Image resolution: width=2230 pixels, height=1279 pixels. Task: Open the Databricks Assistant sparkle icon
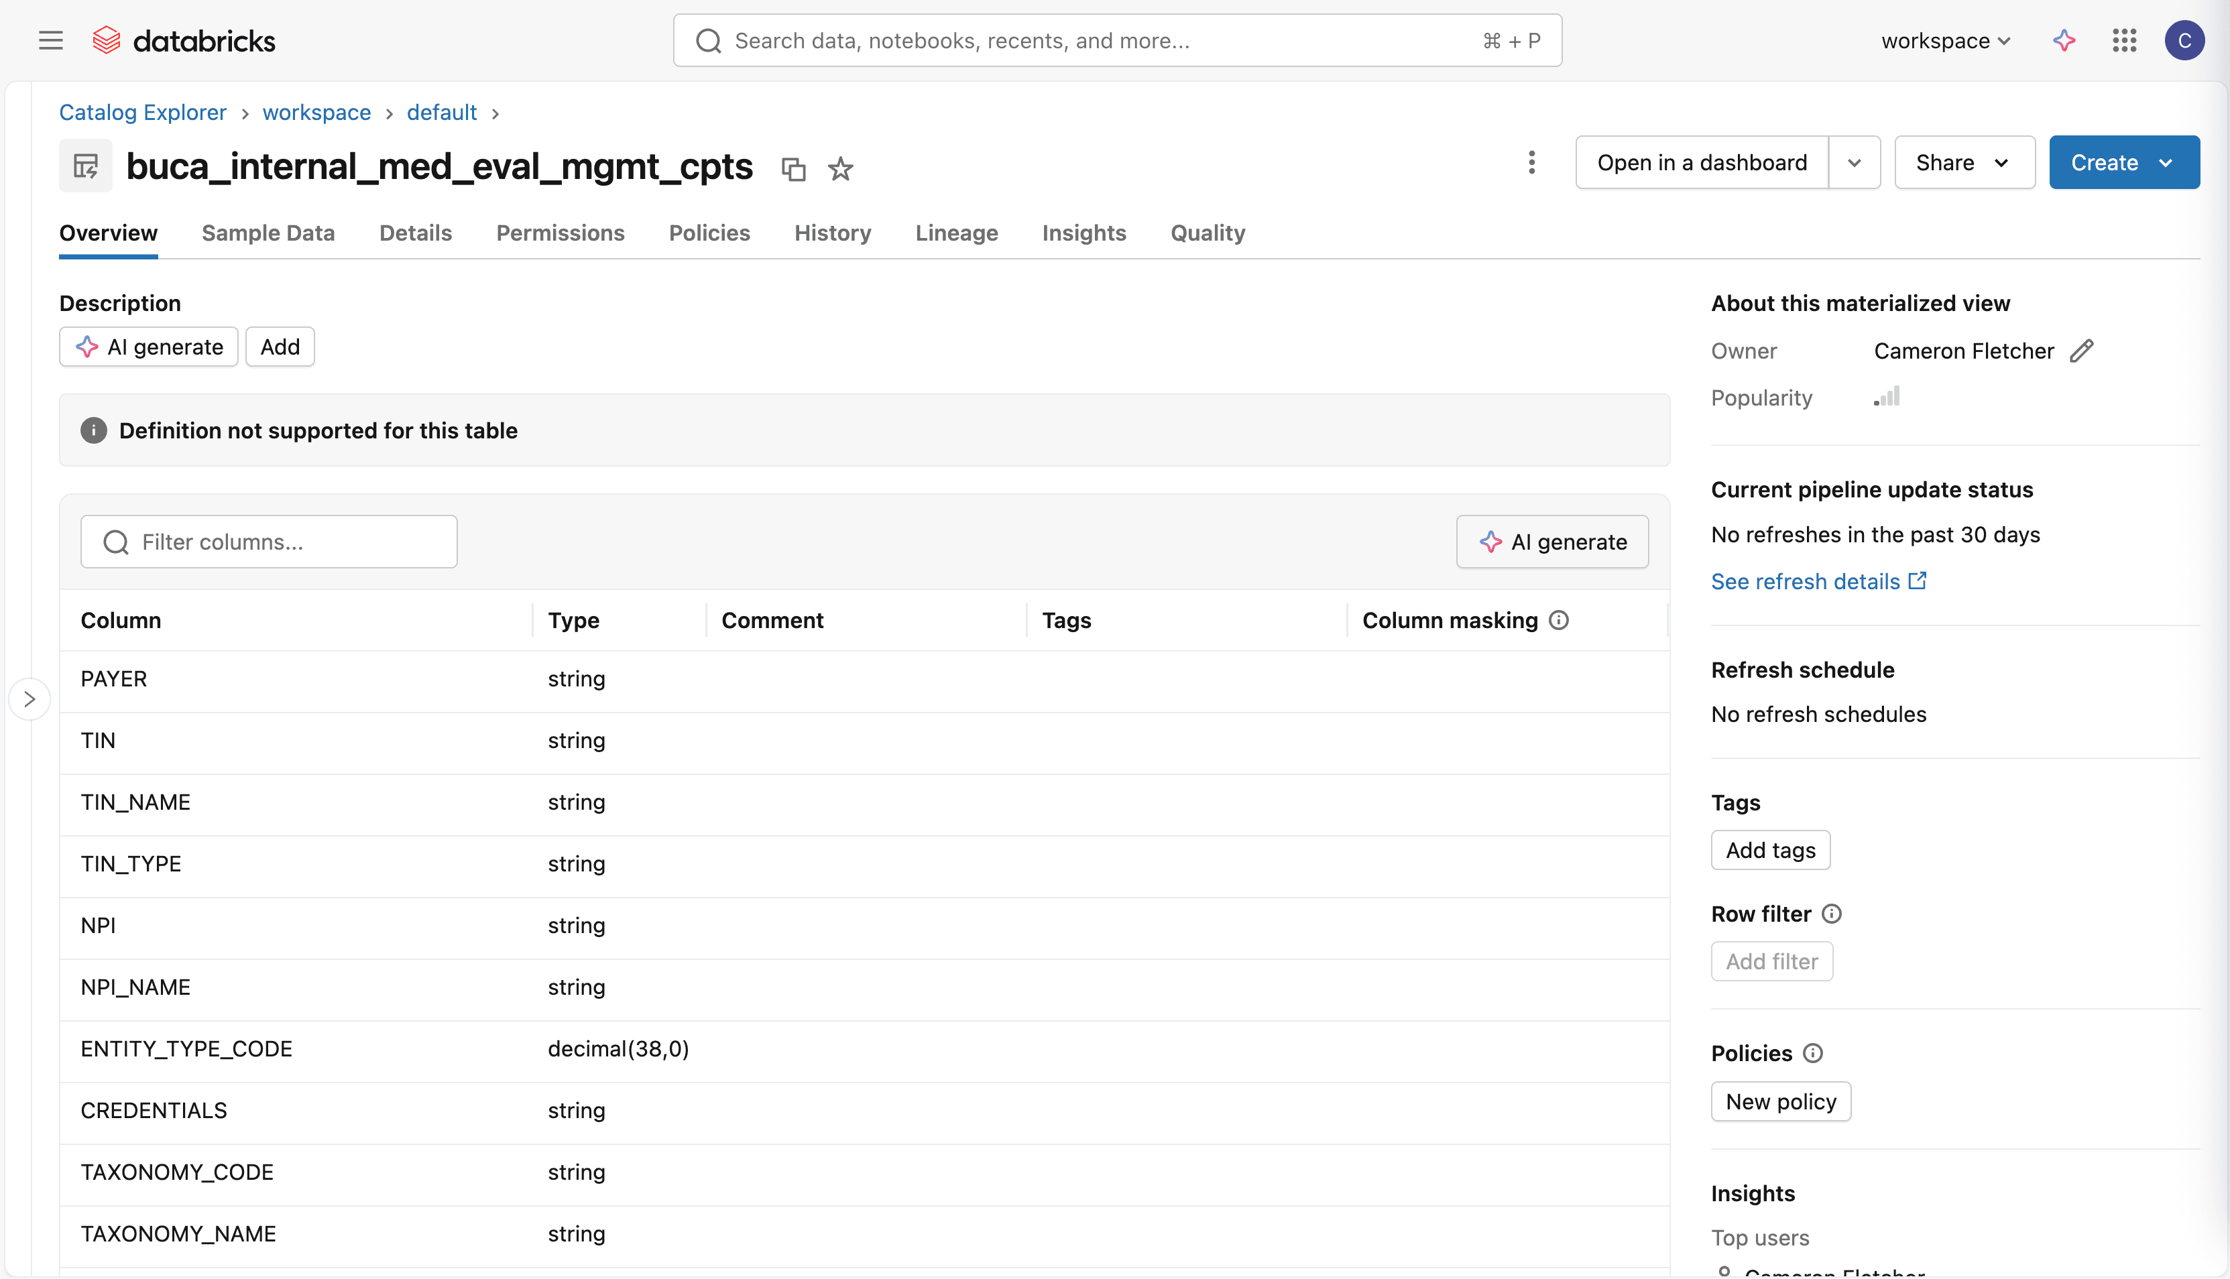click(2064, 40)
